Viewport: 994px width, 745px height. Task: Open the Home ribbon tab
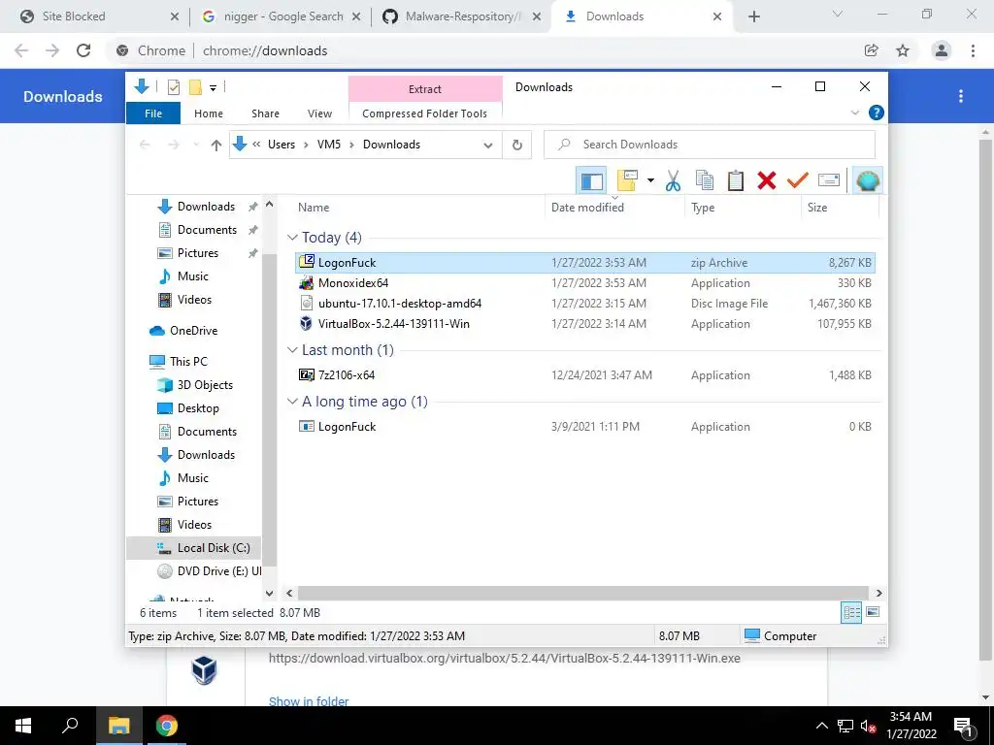[209, 113]
